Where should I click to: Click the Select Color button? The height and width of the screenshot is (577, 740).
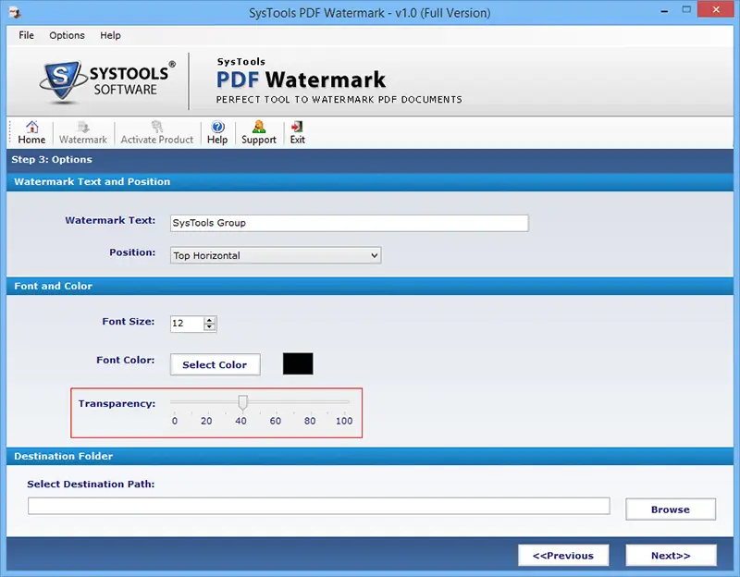pyautogui.click(x=215, y=364)
